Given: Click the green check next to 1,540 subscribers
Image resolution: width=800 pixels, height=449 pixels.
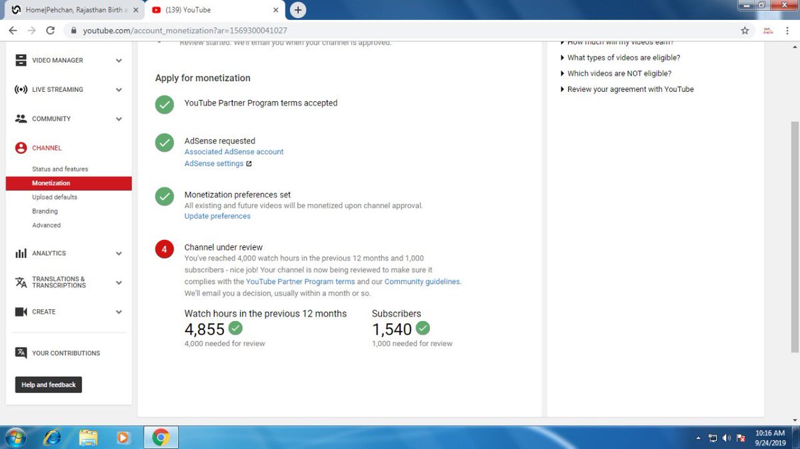Looking at the screenshot, I should (423, 328).
